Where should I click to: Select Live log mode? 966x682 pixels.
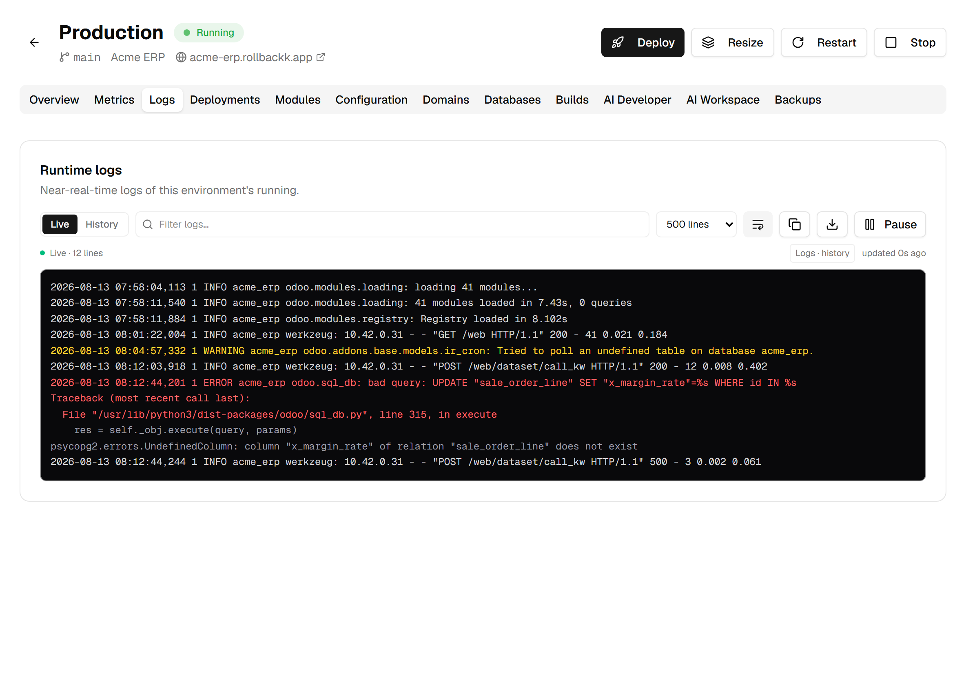point(60,224)
